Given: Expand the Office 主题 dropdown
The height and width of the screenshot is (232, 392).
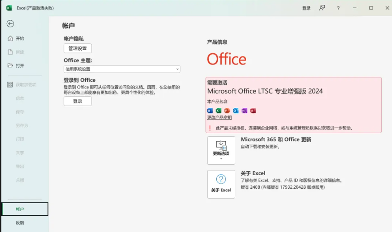Looking at the screenshot, I should coord(122,69).
